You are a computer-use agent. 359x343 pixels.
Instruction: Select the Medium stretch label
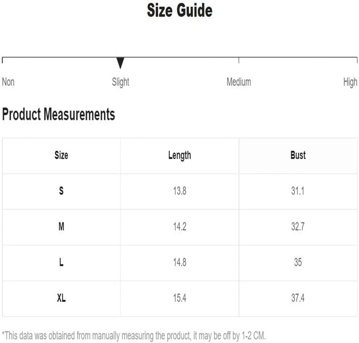(239, 82)
